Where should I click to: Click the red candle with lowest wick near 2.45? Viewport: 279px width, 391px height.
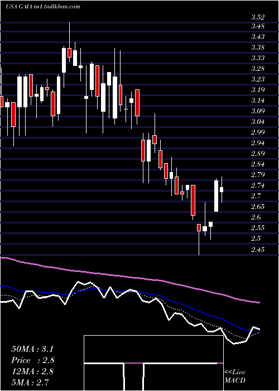pyautogui.click(x=199, y=240)
